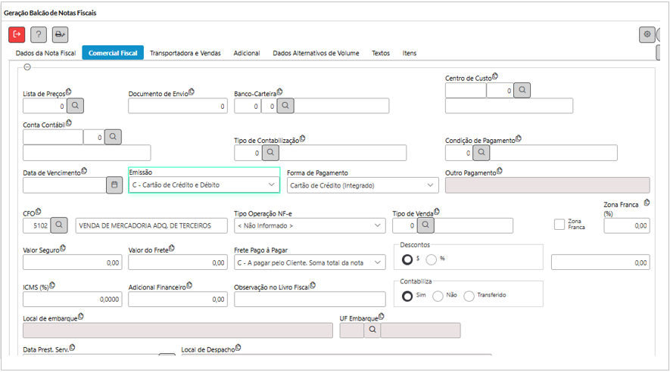Open the Dados da Nota Fiscal tab
The image size is (670, 372).
pos(46,54)
